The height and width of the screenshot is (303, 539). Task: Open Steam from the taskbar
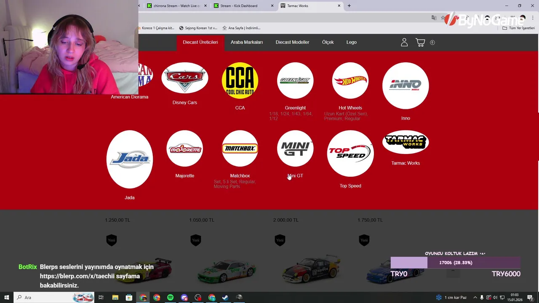click(x=225, y=298)
